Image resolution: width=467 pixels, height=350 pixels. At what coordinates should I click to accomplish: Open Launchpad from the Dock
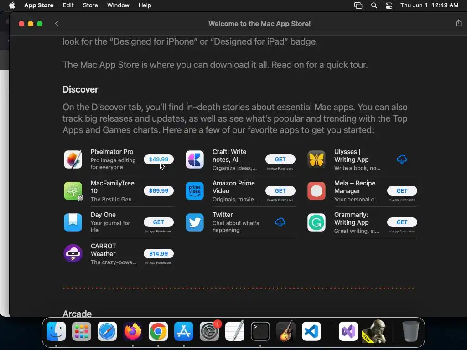(82, 331)
